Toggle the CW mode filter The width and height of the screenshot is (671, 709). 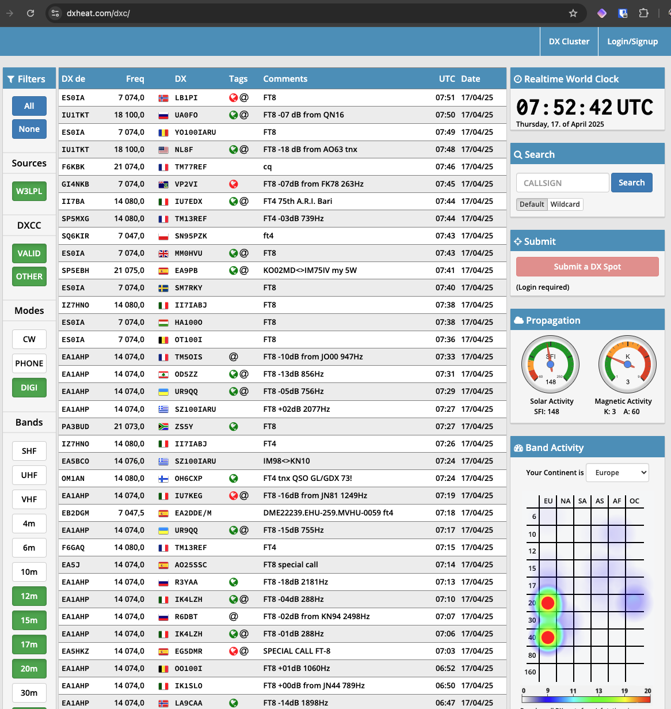29,339
